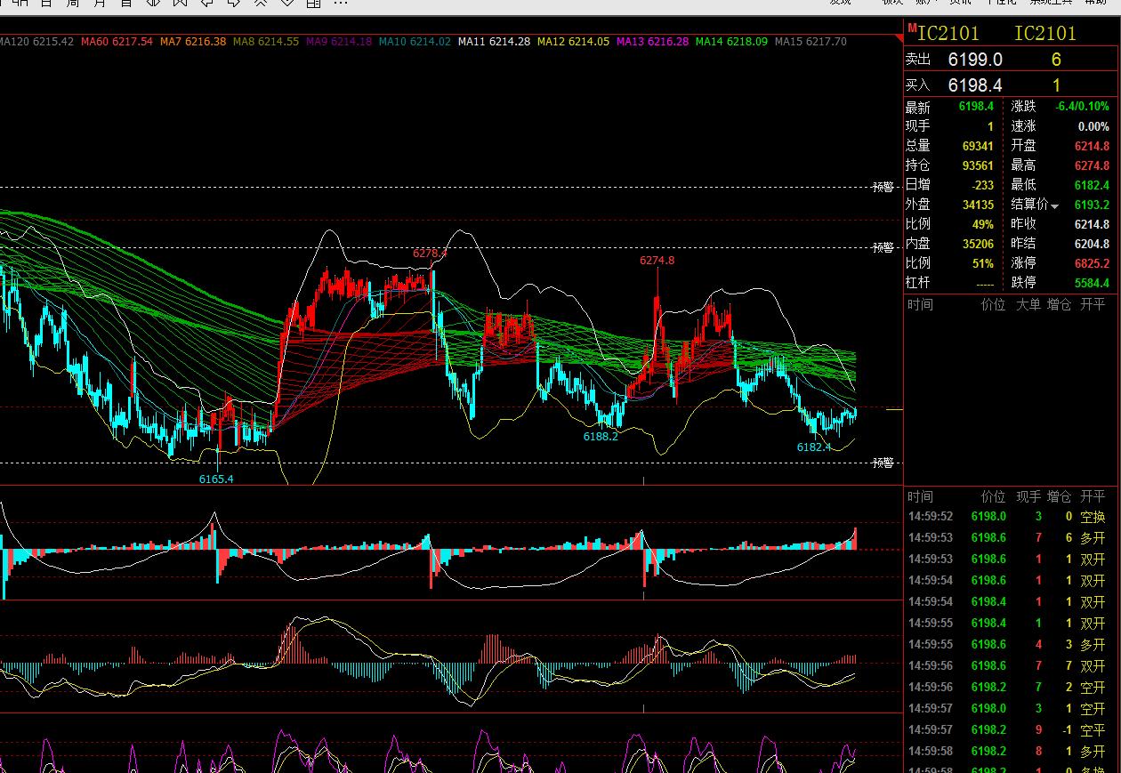
Task: Click 多开 in the 14:59:58 tick row
Action: [1093, 752]
